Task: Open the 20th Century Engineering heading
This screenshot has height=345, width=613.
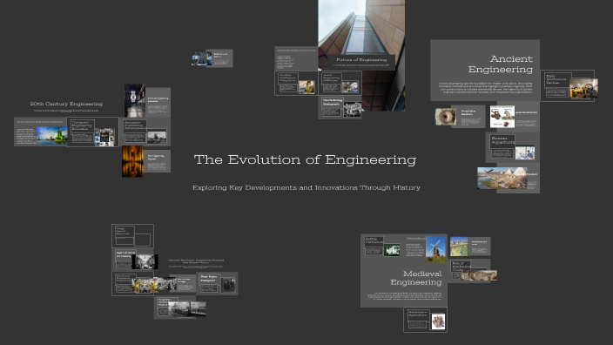Action: point(66,104)
